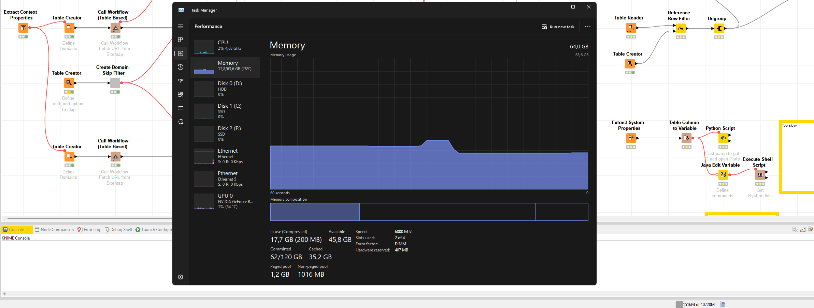Maximize the Task Manager window
This screenshot has width=814, height=308.
[573, 7]
